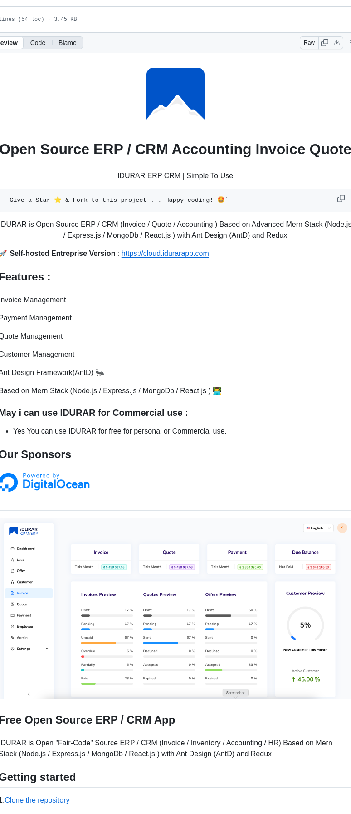Click the '(54 loc) · 3.45 KB' file info text
Screen dimensions: 351x814
click(48, 19)
